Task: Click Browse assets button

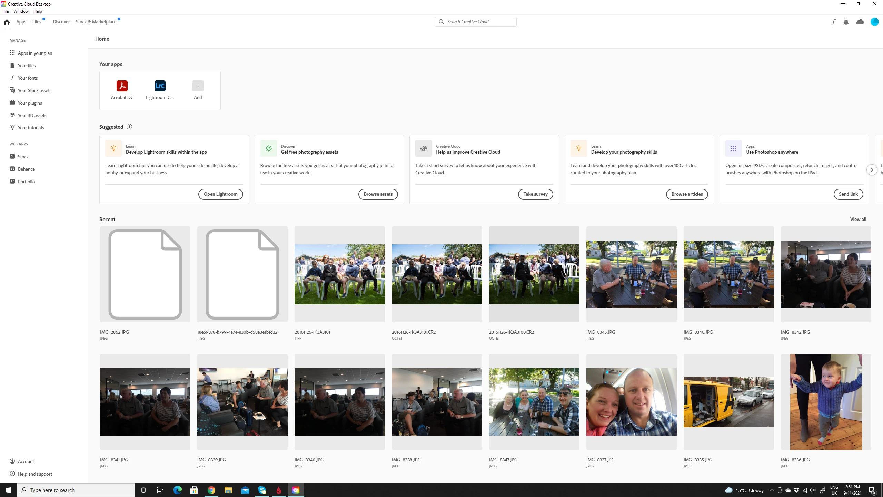Action: 378,194
